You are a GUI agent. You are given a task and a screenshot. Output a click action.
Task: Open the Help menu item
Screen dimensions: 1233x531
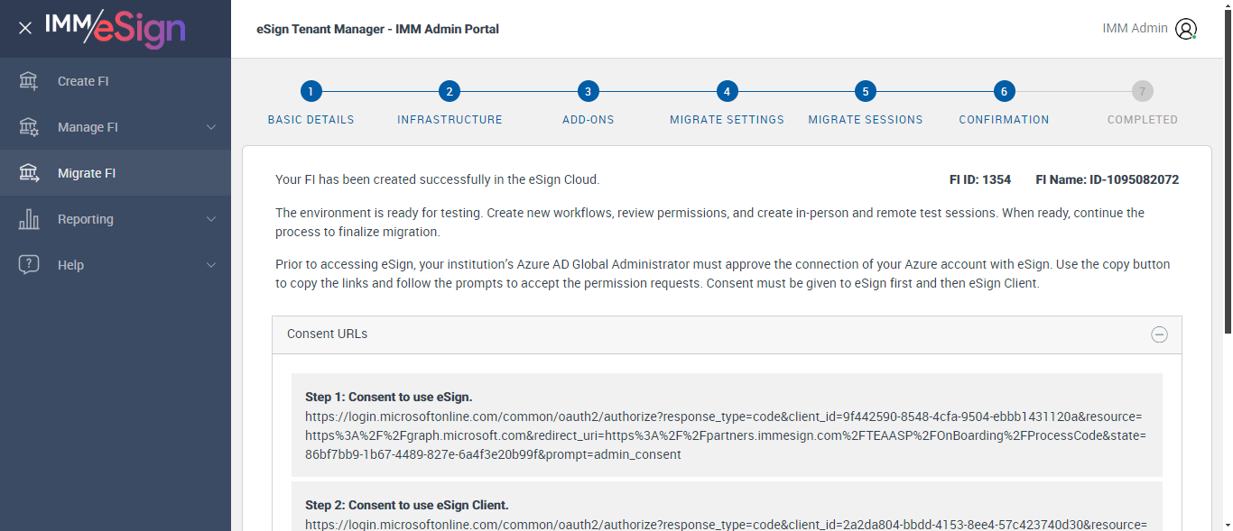point(116,265)
